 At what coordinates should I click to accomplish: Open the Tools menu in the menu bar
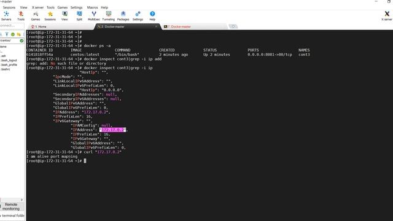coord(50,7)
